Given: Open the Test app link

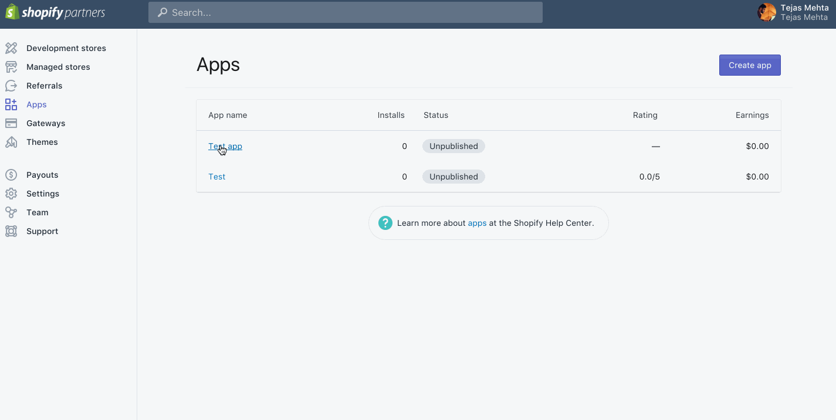Looking at the screenshot, I should click(x=225, y=146).
